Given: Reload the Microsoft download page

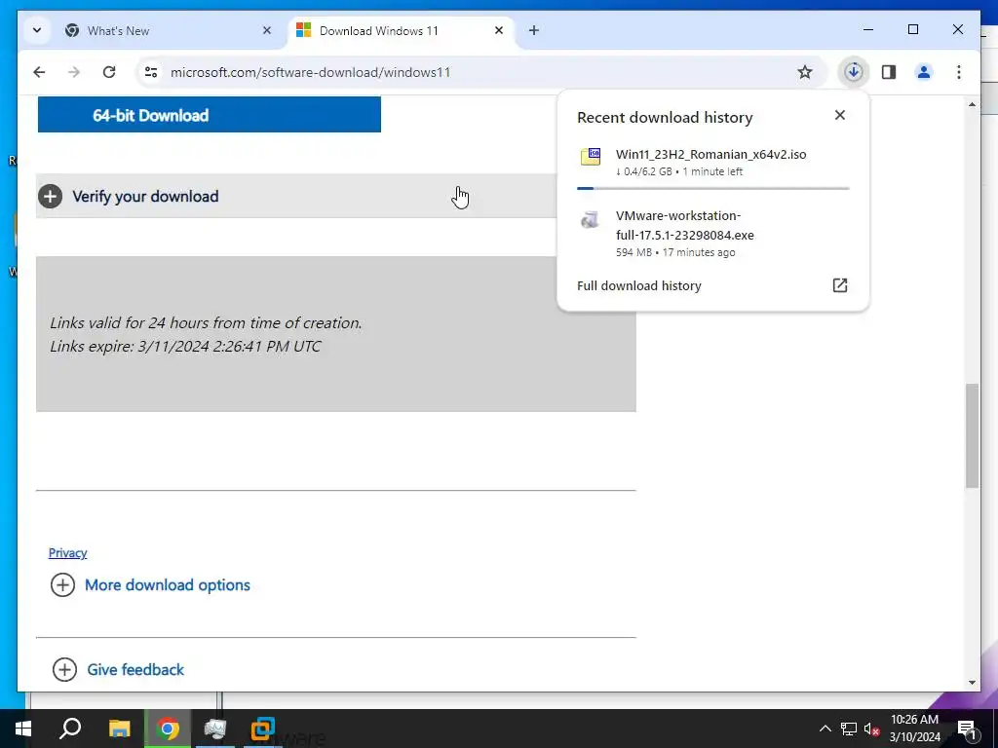Looking at the screenshot, I should [109, 72].
